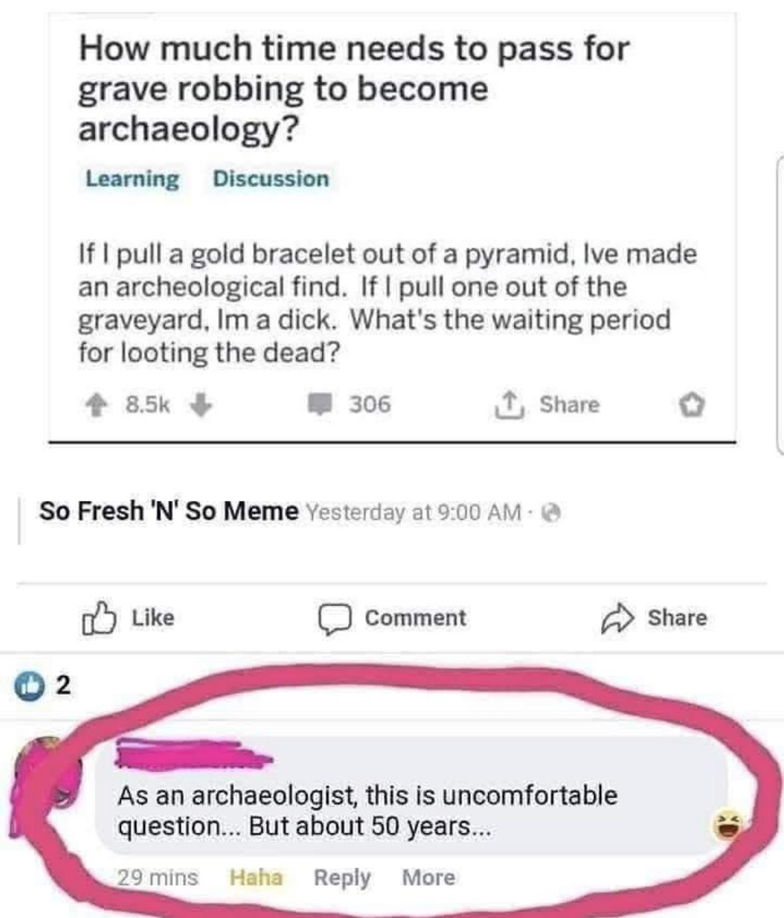
Task: Select the Discussion tag
Action: [x=271, y=179]
